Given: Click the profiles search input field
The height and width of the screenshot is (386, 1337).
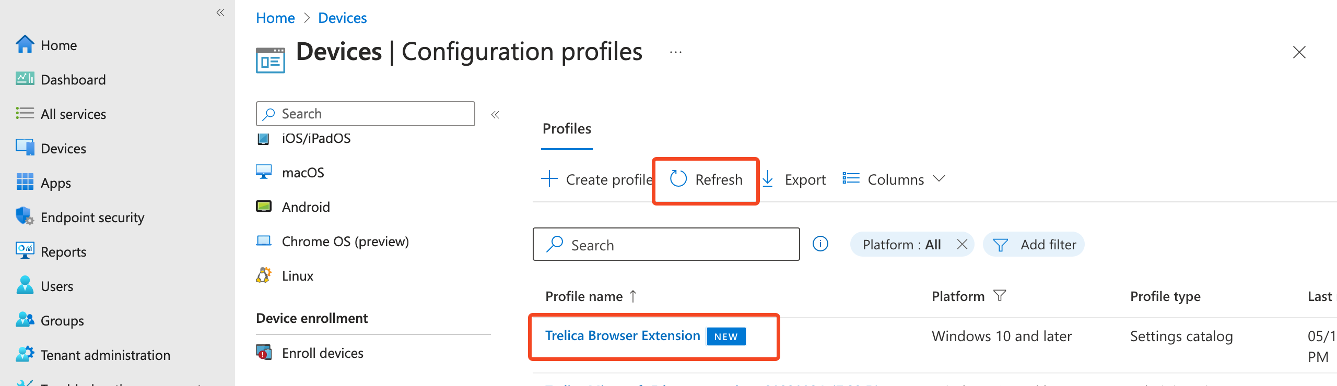Looking at the screenshot, I should tap(666, 244).
